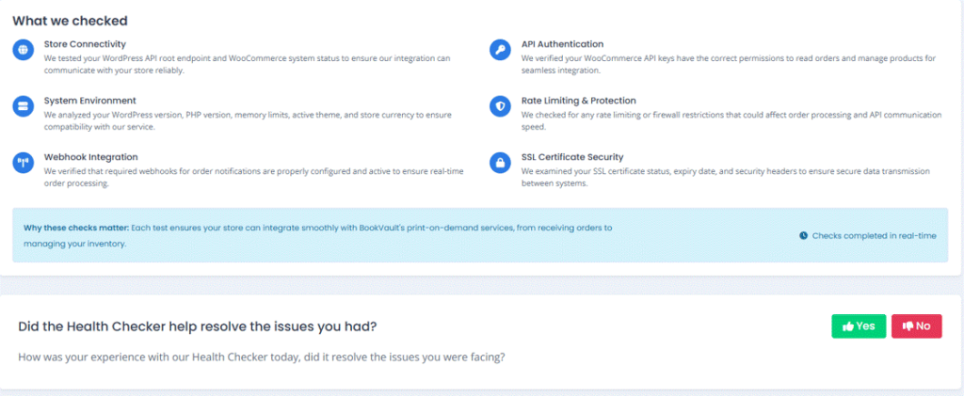The image size is (964, 396).
Task: Select the Store Connectivity heading
Action: pos(85,43)
